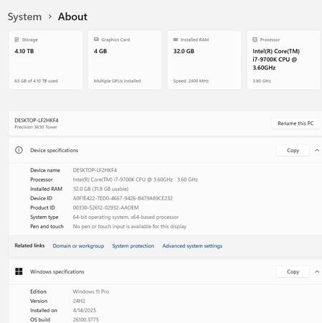Click Windows specifications header label
The image size is (322, 323).
[x=57, y=271]
